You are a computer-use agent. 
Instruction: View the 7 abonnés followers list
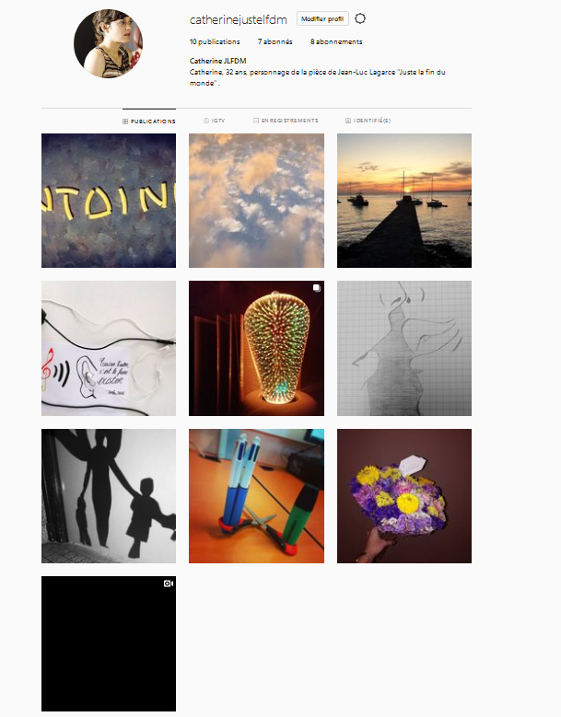pos(275,41)
